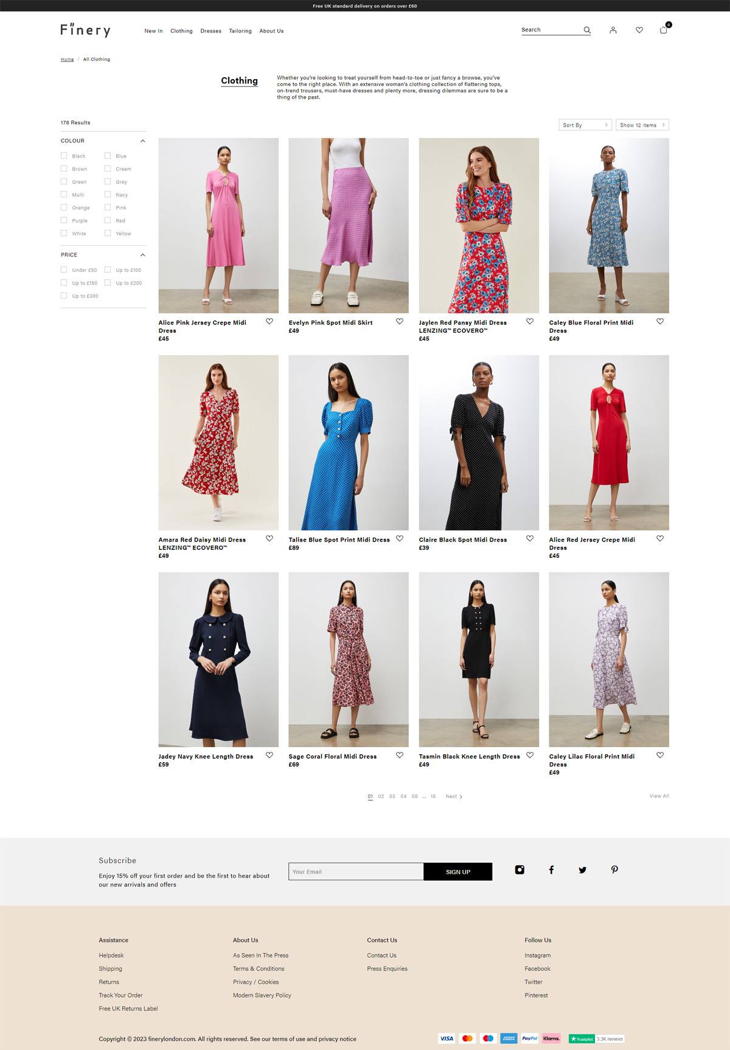730x1050 pixels.
Task: Open the Talise Blue Spot Print dress photo
Action: tap(349, 443)
